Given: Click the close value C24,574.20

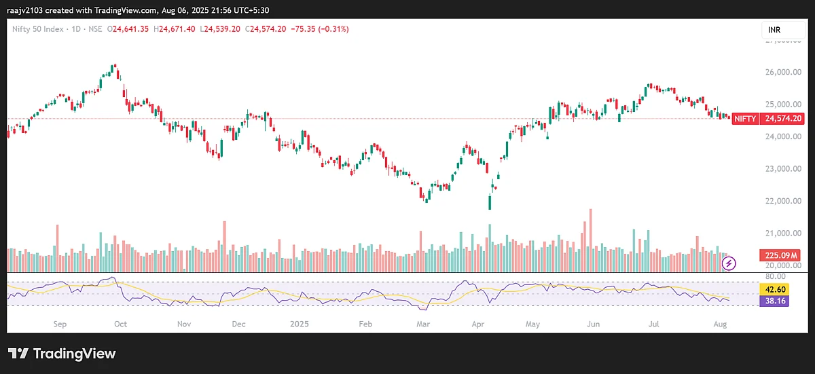Looking at the screenshot, I should [x=266, y=29].
